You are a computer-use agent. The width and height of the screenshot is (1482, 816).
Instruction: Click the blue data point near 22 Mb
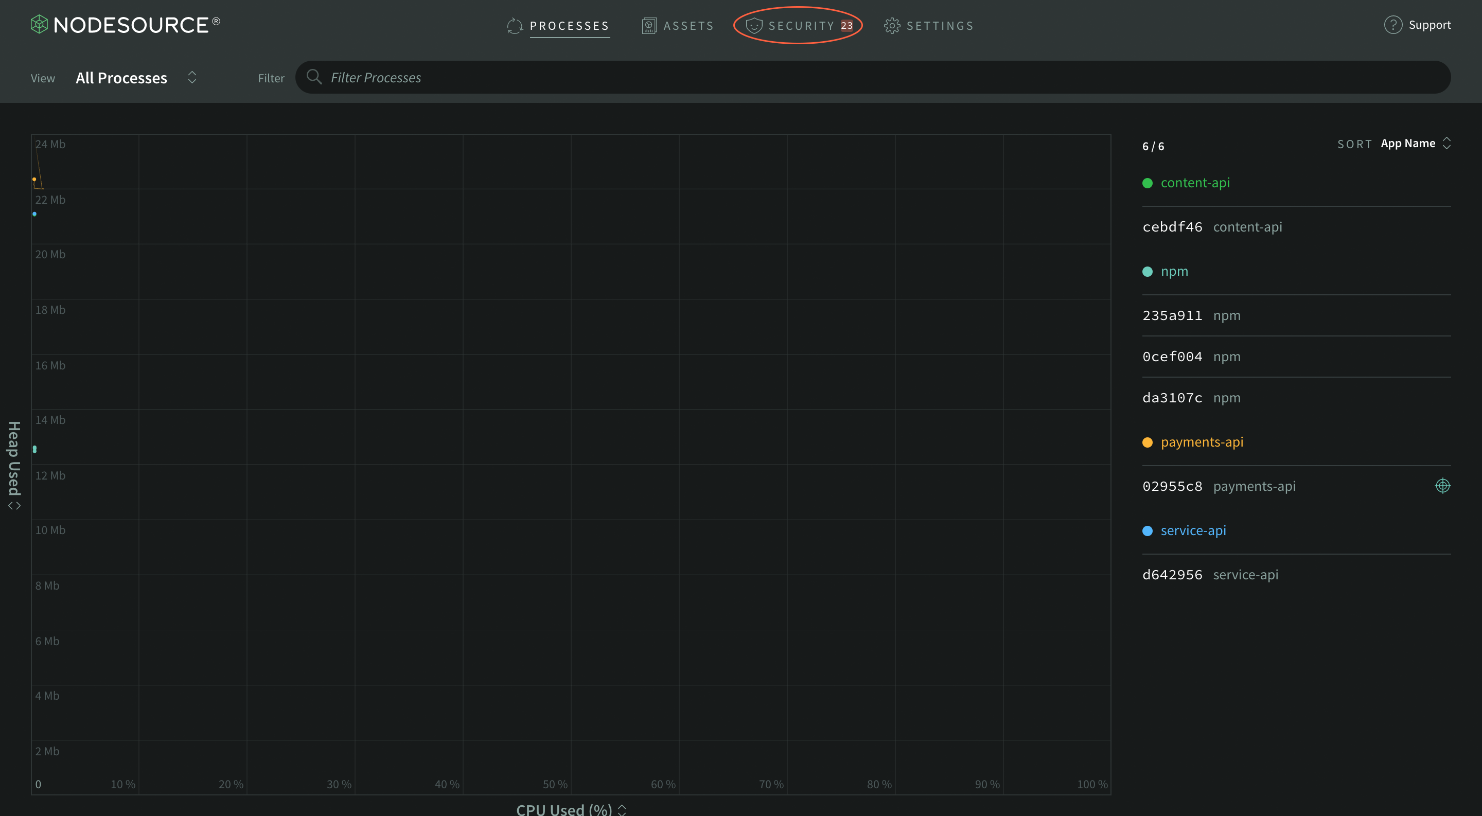[34, 214]
